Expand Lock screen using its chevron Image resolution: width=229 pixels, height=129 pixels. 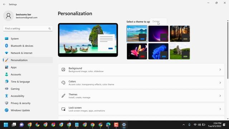coord(220,109)
